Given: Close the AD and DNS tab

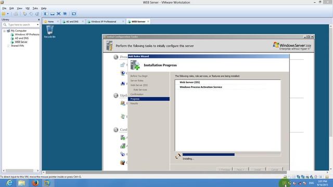Looking at the screenshot, I should 83,22.
